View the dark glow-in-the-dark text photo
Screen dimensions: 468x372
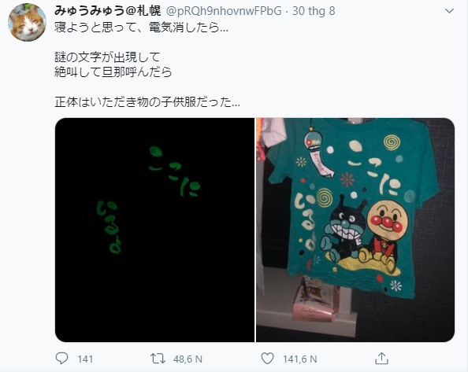coord(154,230)
